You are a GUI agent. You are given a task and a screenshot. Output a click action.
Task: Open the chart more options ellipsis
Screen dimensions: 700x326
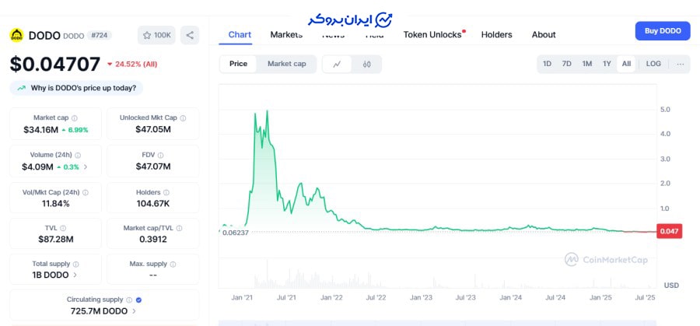681,64
